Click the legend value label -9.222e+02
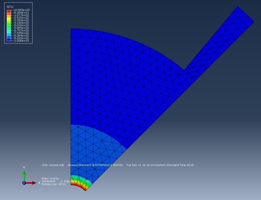Viewport: 261px width, 200px height. (x=21, y=38)
